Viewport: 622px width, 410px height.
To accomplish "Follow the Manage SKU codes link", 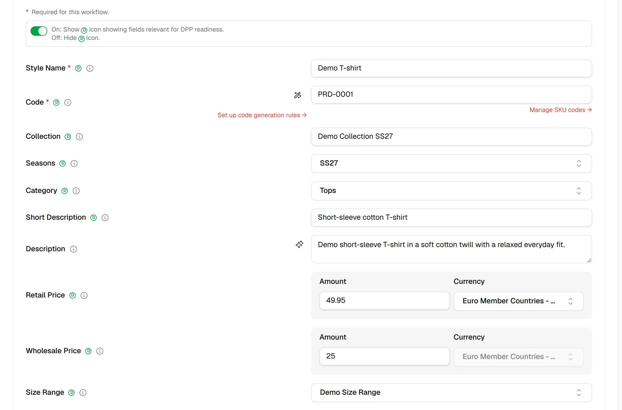I will click(561, 110).
